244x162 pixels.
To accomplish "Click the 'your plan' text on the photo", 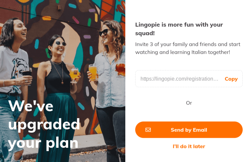I will coord(43,144).
